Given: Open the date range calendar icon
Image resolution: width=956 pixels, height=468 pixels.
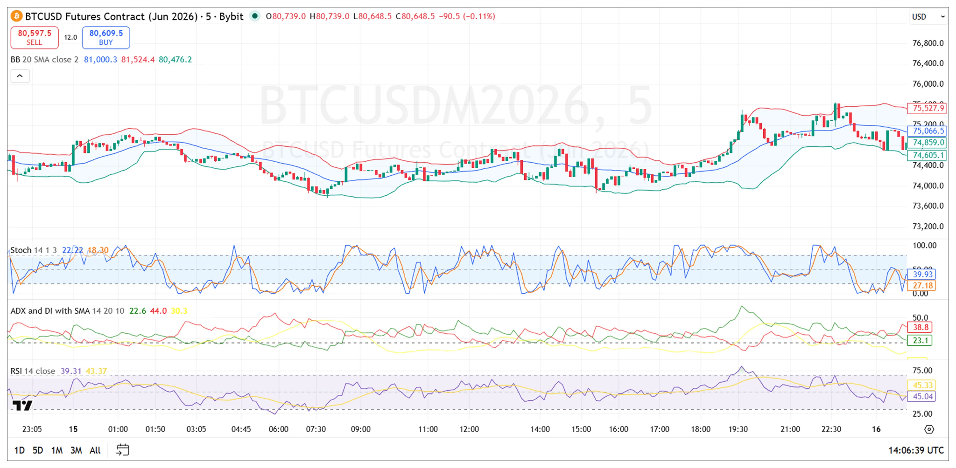Looking at the screenshot, I should coord(122,450).
